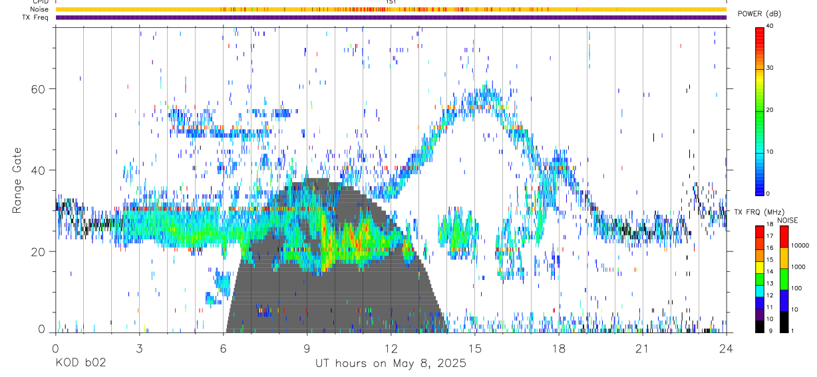817x377 pixels.
Task: Click the Range Gate y-axis title
Action: coord(17,180)
